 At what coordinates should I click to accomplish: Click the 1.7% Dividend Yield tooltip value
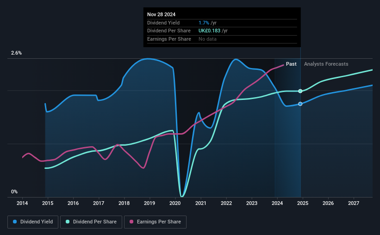tap(204, 23)
